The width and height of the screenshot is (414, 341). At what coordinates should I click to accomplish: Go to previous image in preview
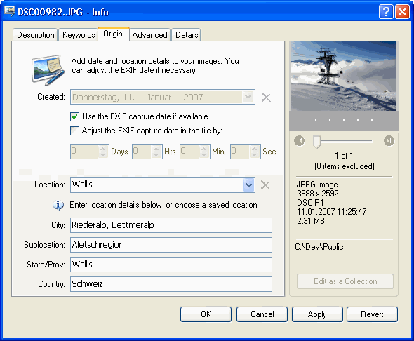pyautogui.click(x=299, y=140)
